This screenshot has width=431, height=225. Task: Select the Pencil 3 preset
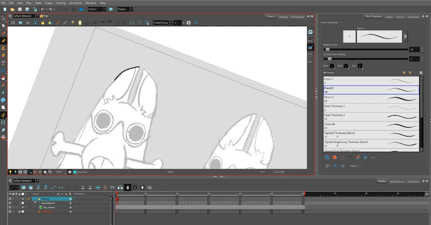pyautogui.click(x=371, y=99)
